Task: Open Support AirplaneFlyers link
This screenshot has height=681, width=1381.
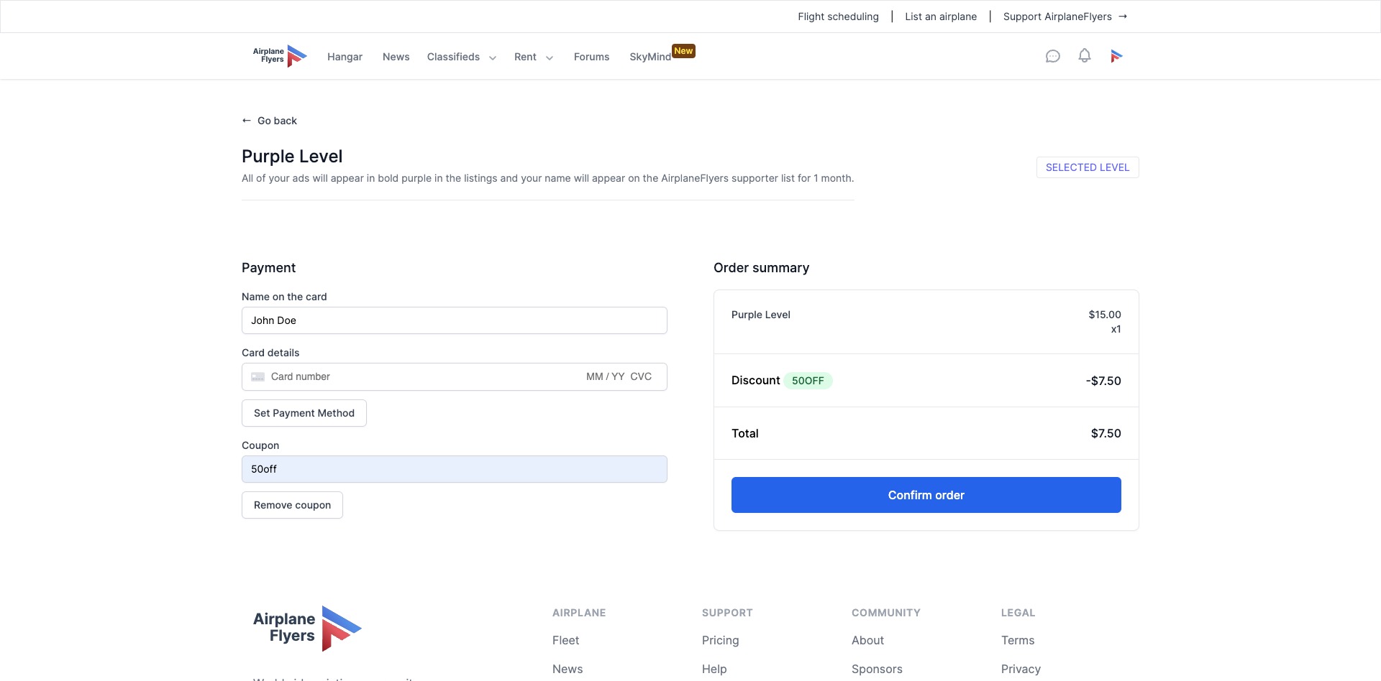Action: pyautogui.click(x=1065, y=17)
